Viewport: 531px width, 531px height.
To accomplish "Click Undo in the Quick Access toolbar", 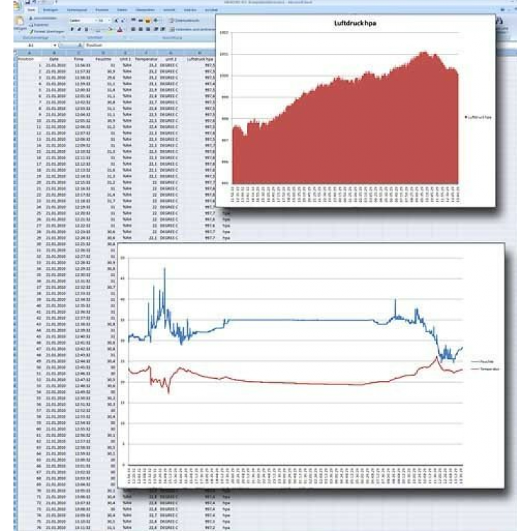I will [x=33, y=2].
